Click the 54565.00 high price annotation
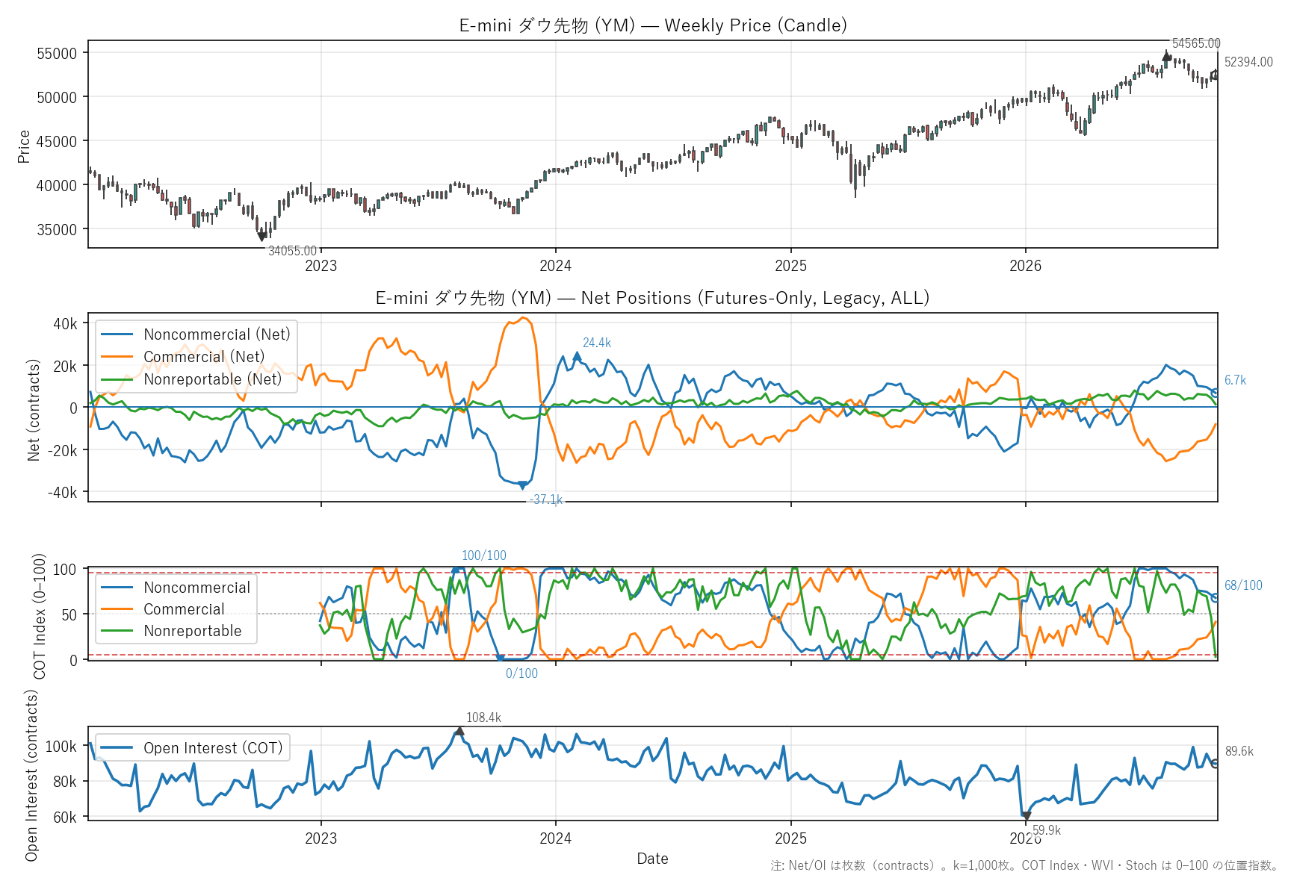The width and height of the screenshot is (1291, 881). (x=1196, y=43)
